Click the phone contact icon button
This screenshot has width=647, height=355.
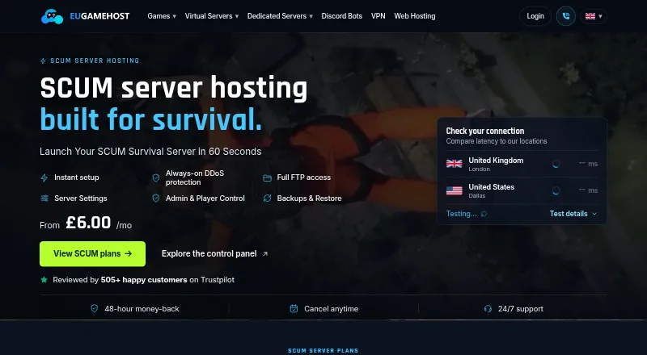565,16
